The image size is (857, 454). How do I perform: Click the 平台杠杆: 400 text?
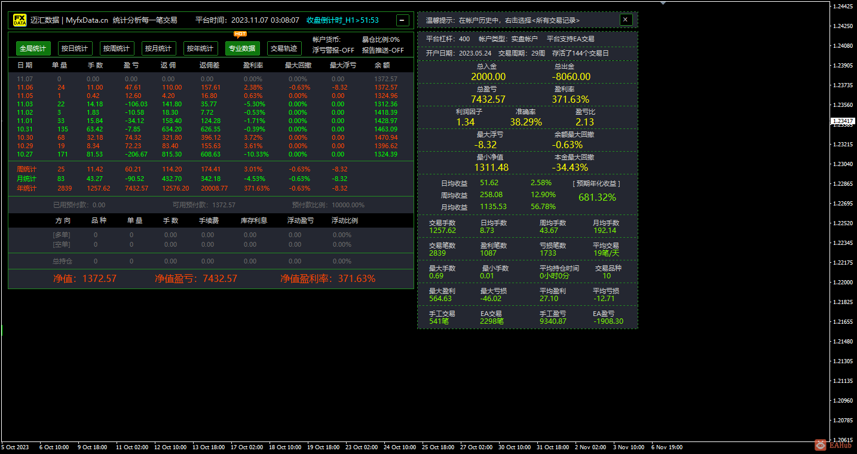pyautogui.click(x=448, y=39)
